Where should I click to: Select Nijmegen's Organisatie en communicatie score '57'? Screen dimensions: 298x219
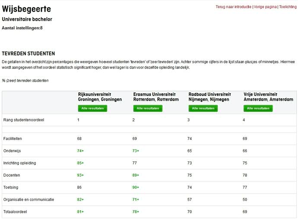[x=190, y=200]
